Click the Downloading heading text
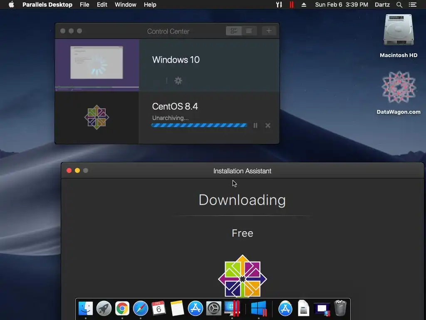426x320 pixels. click(242, 200)
